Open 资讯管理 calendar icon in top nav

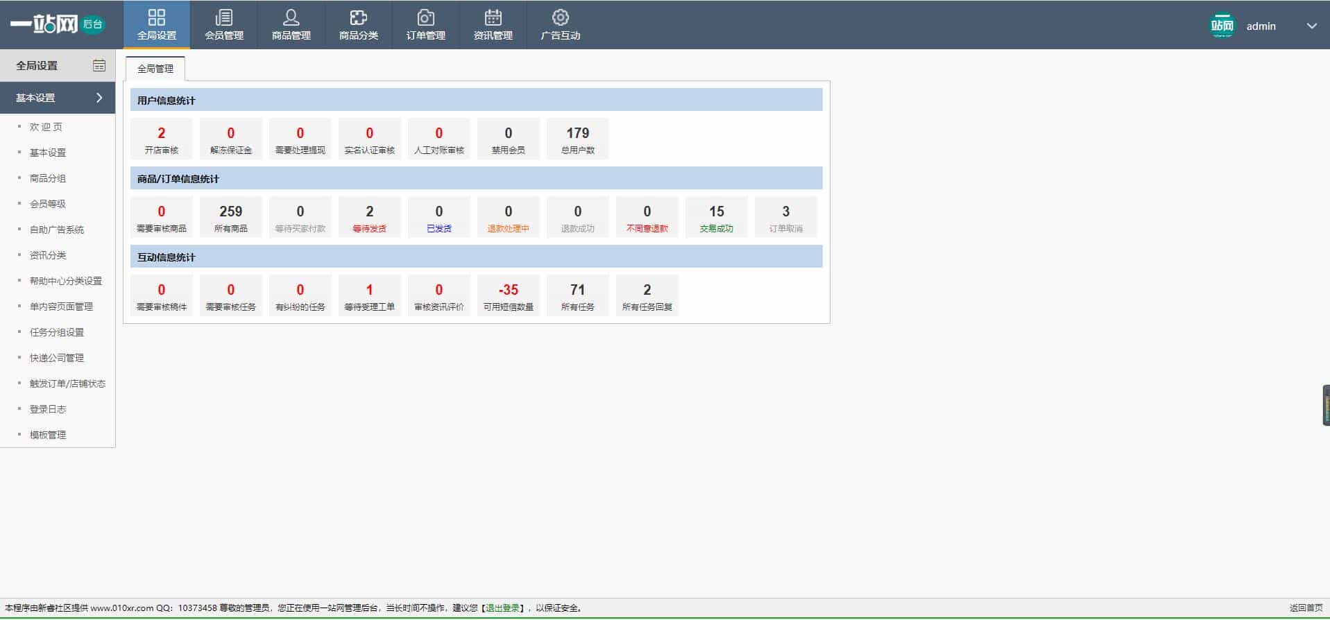[x=493, y=17]
